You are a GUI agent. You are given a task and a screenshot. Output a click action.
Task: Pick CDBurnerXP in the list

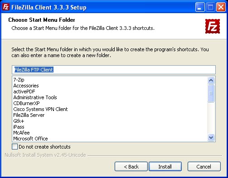tap(26, 103)
